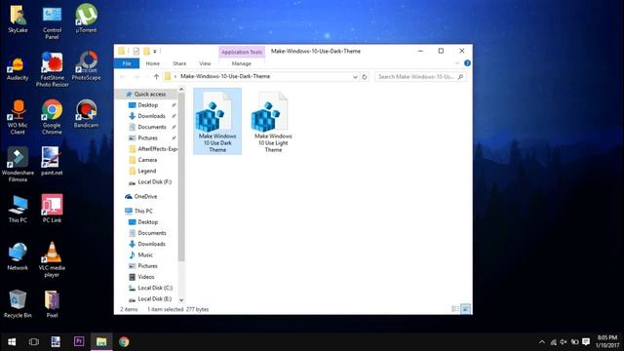Open the Windows Start menu
Viewport: 624px width, 351px height.
(x=12, y=342)
